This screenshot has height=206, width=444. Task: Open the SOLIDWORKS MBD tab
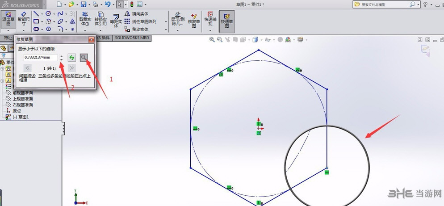pyautogui.click(x=132, y=38)
